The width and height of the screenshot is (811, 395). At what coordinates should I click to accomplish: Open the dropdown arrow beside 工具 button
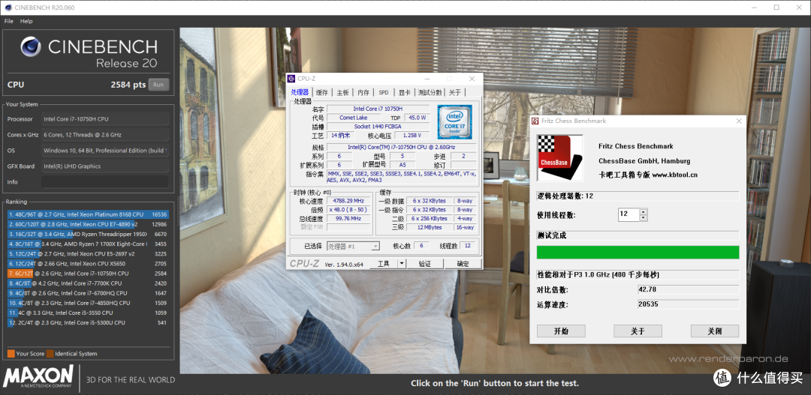coord(401,264)
